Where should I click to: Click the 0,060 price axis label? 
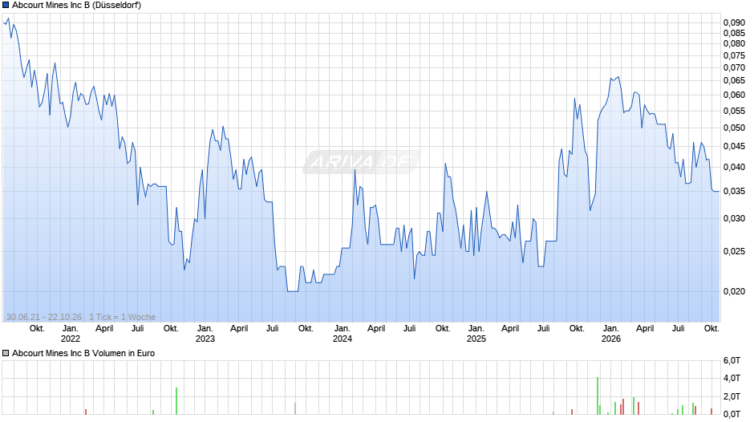point(734,95)
